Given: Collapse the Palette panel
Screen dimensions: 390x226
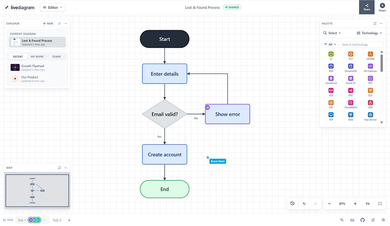Looking at the screenshot, I should 381,23.
